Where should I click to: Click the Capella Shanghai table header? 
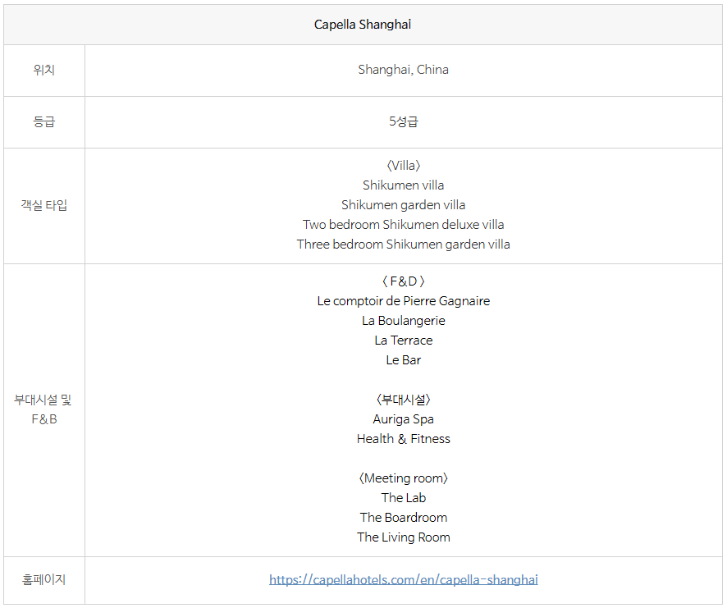[363, 25]
